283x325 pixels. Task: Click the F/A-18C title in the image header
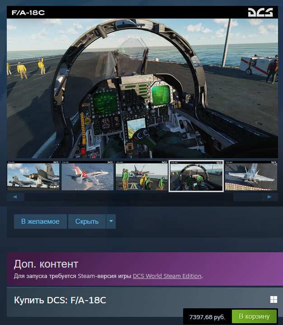(x=28, y=13)
